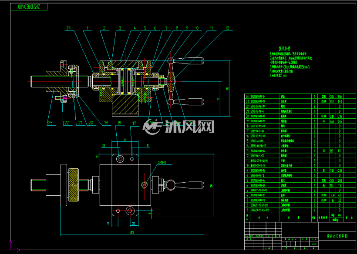Click balloon callout "6" above the section view
This screenshot has width=357, height=254.
tap(155, 28)
